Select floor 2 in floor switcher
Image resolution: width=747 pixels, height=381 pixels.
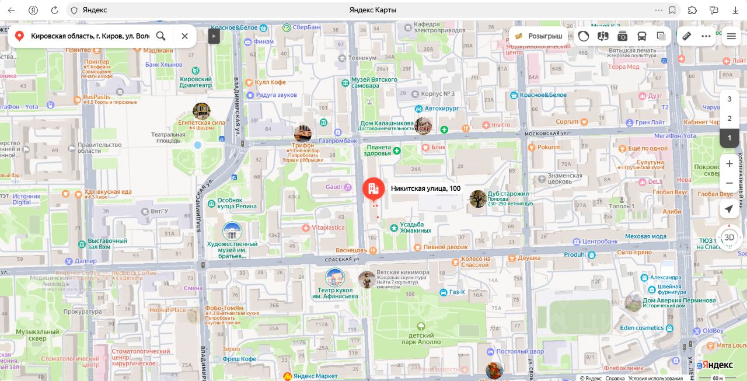729,118
